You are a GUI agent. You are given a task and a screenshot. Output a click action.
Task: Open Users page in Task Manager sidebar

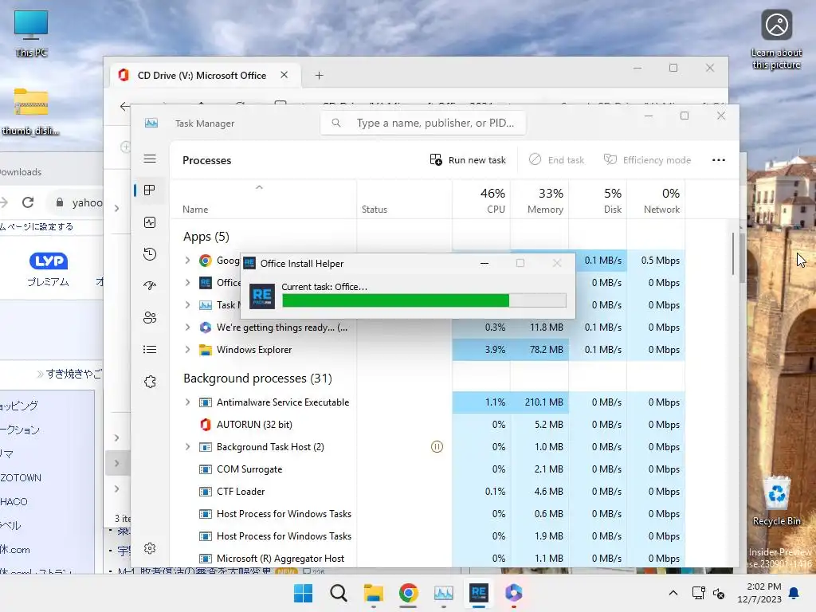(150, 317)
